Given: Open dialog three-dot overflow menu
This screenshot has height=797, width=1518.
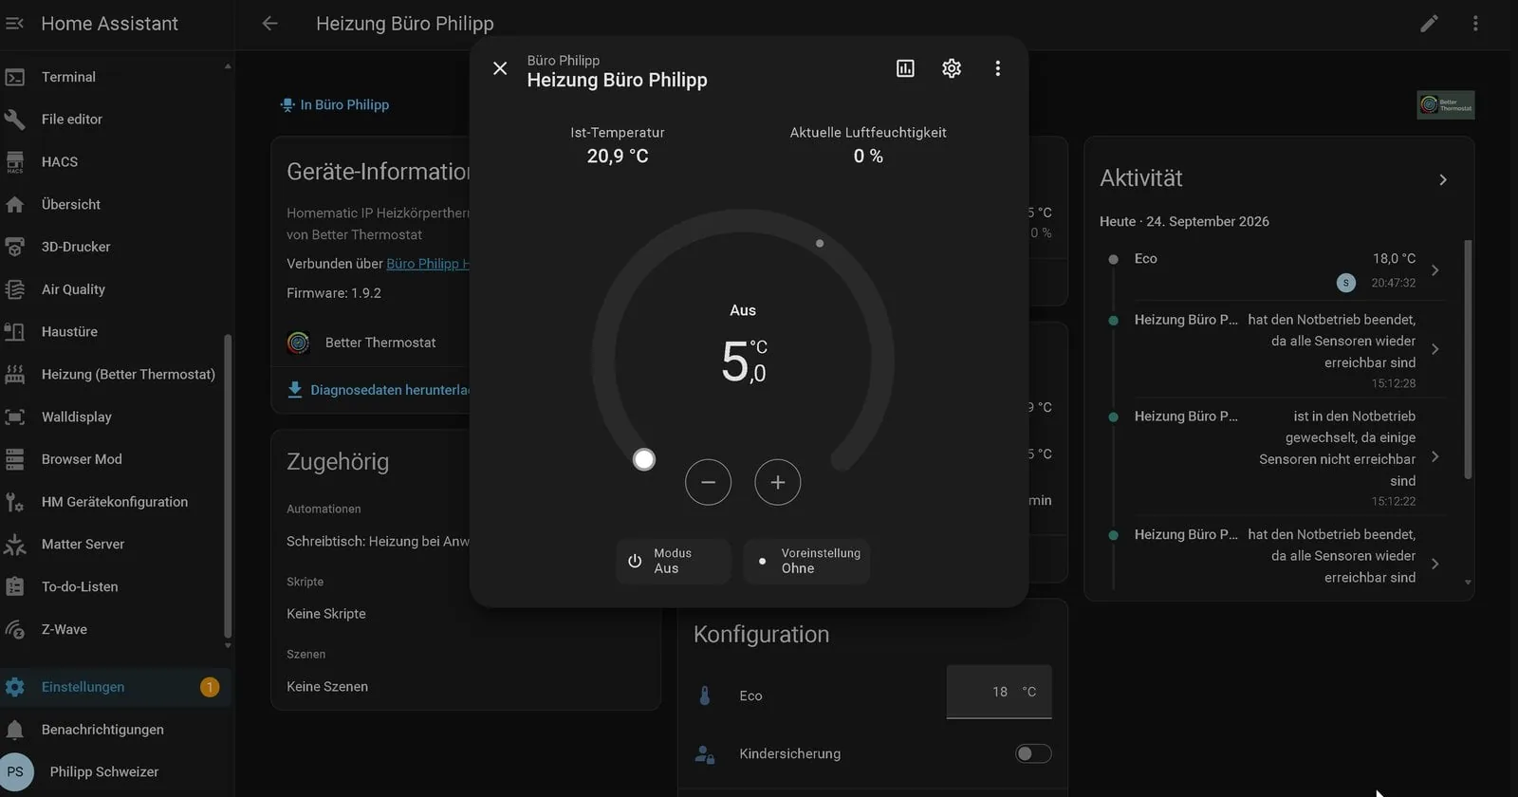Looking at the screenshot, I should tap(997, 68).
